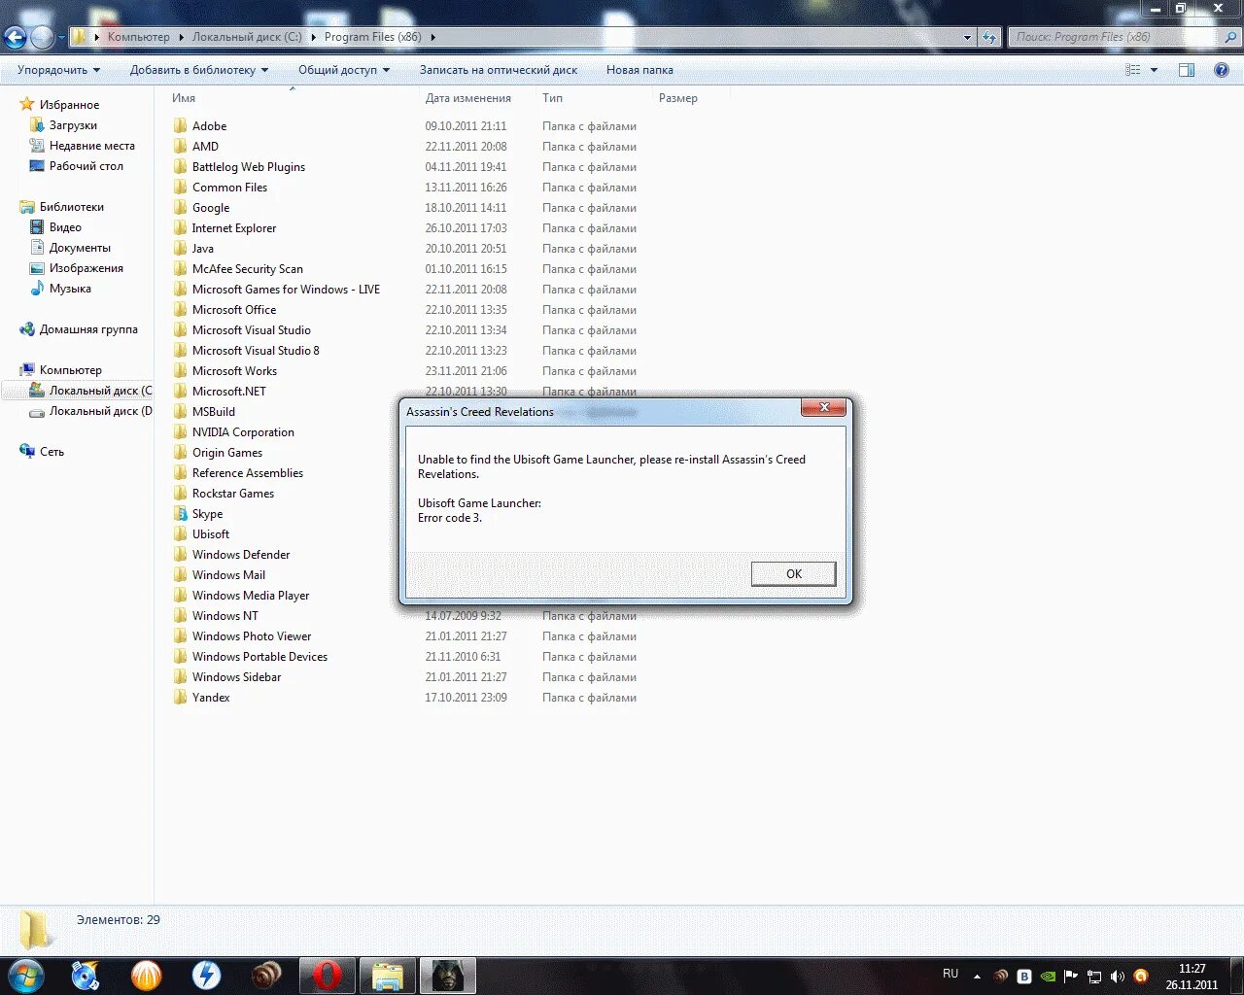Viewport: 1244px width, 995px height.
Task: Select the Skype folder icon
Action: [x=180, y=514]
